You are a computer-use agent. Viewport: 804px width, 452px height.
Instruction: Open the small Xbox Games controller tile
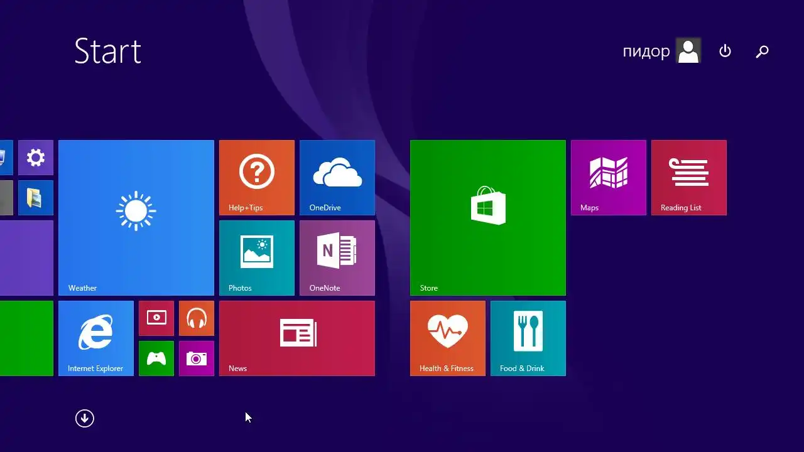156,358
